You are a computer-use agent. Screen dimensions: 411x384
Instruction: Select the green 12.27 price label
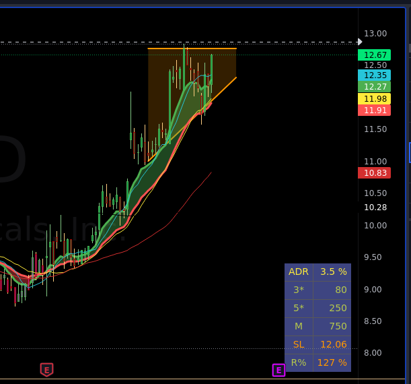point(374,86)
